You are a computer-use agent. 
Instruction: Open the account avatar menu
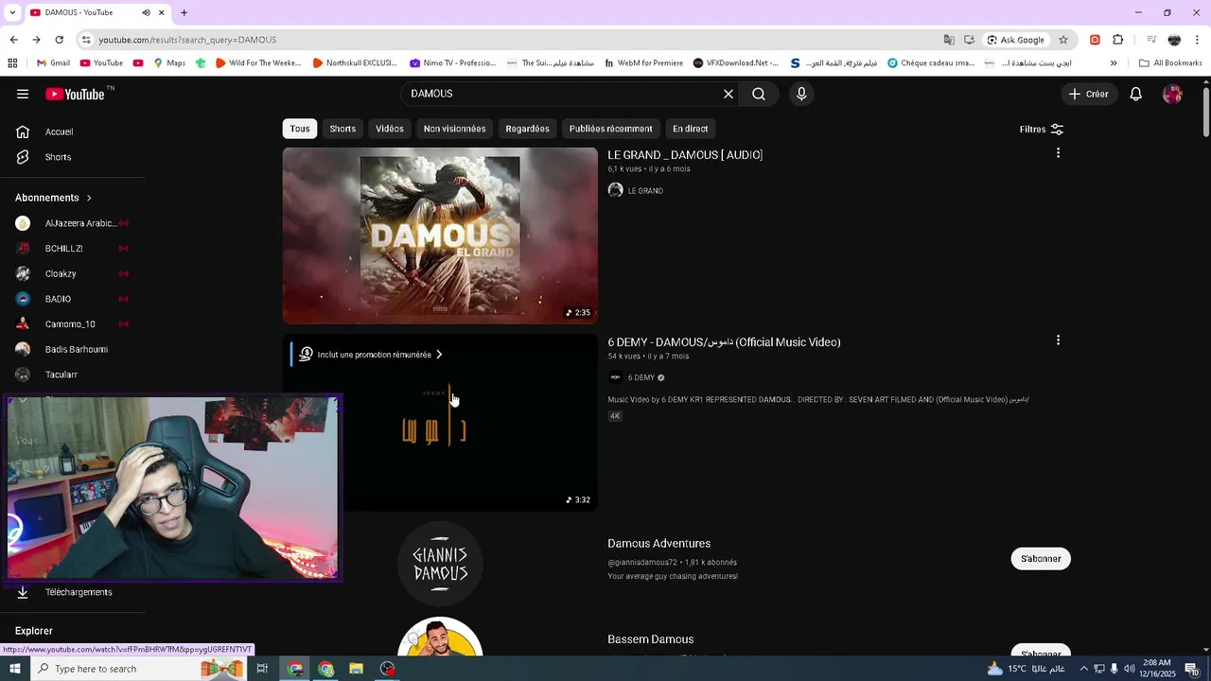coord(1172,94)
